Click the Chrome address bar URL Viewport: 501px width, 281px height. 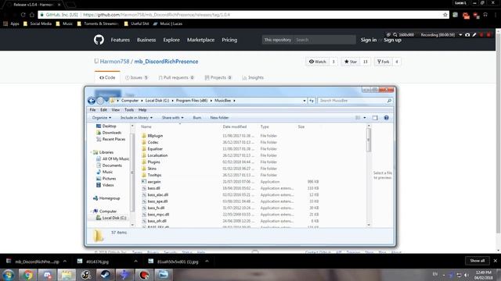pos(157,15)
